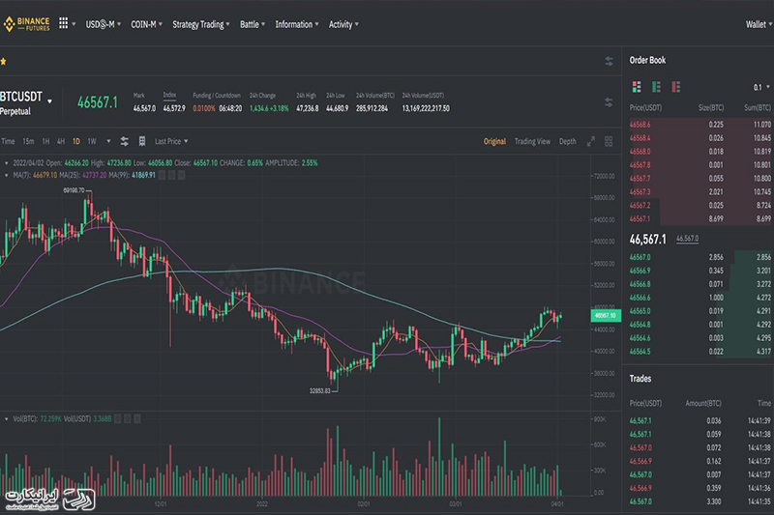Viewport: 774px width, 515px height.
Task: Open USDⓈ-M dropdown menu
Action: [104, 24]
